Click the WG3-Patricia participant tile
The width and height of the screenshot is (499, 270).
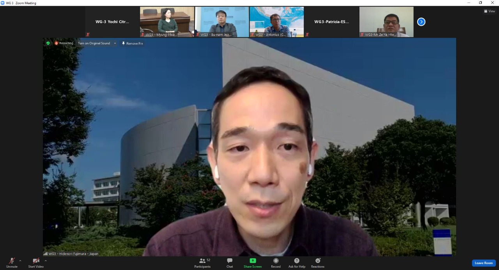coord(331,22)
